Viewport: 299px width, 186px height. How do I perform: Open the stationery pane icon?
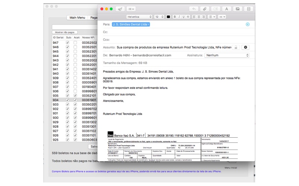point(249,9)
